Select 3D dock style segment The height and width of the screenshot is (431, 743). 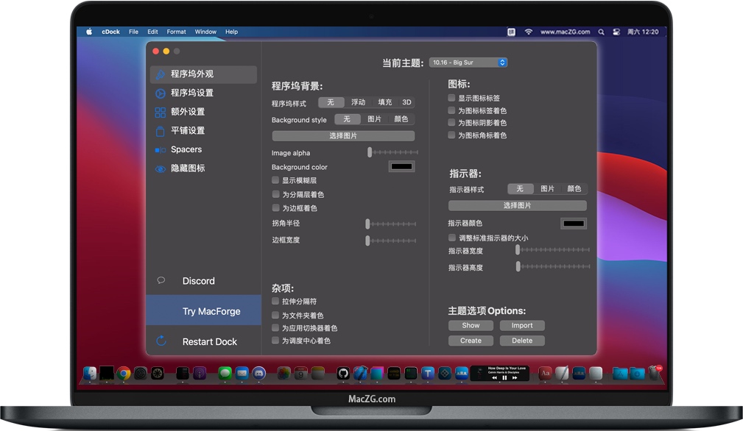(406, 103)
